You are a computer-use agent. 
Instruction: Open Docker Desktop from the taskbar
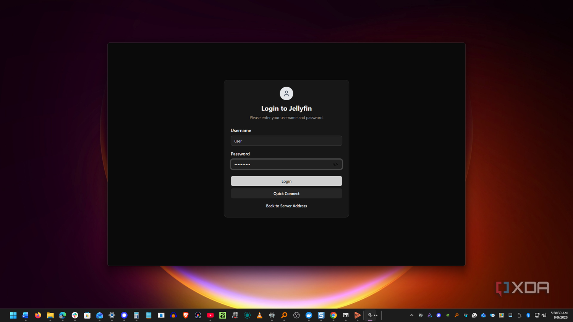point(309,315)
